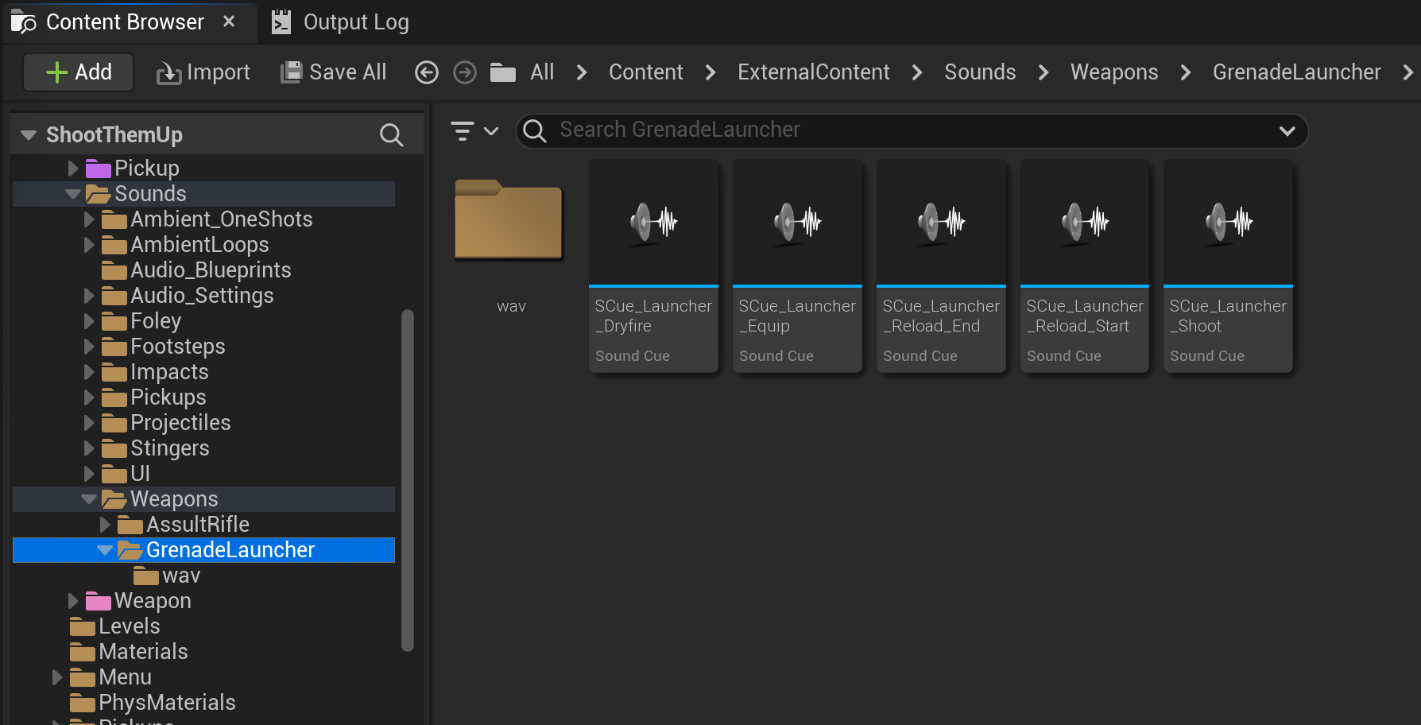Click the search icon in ShootThemUp header
The image size is (1421, 725).
point(391,135)
